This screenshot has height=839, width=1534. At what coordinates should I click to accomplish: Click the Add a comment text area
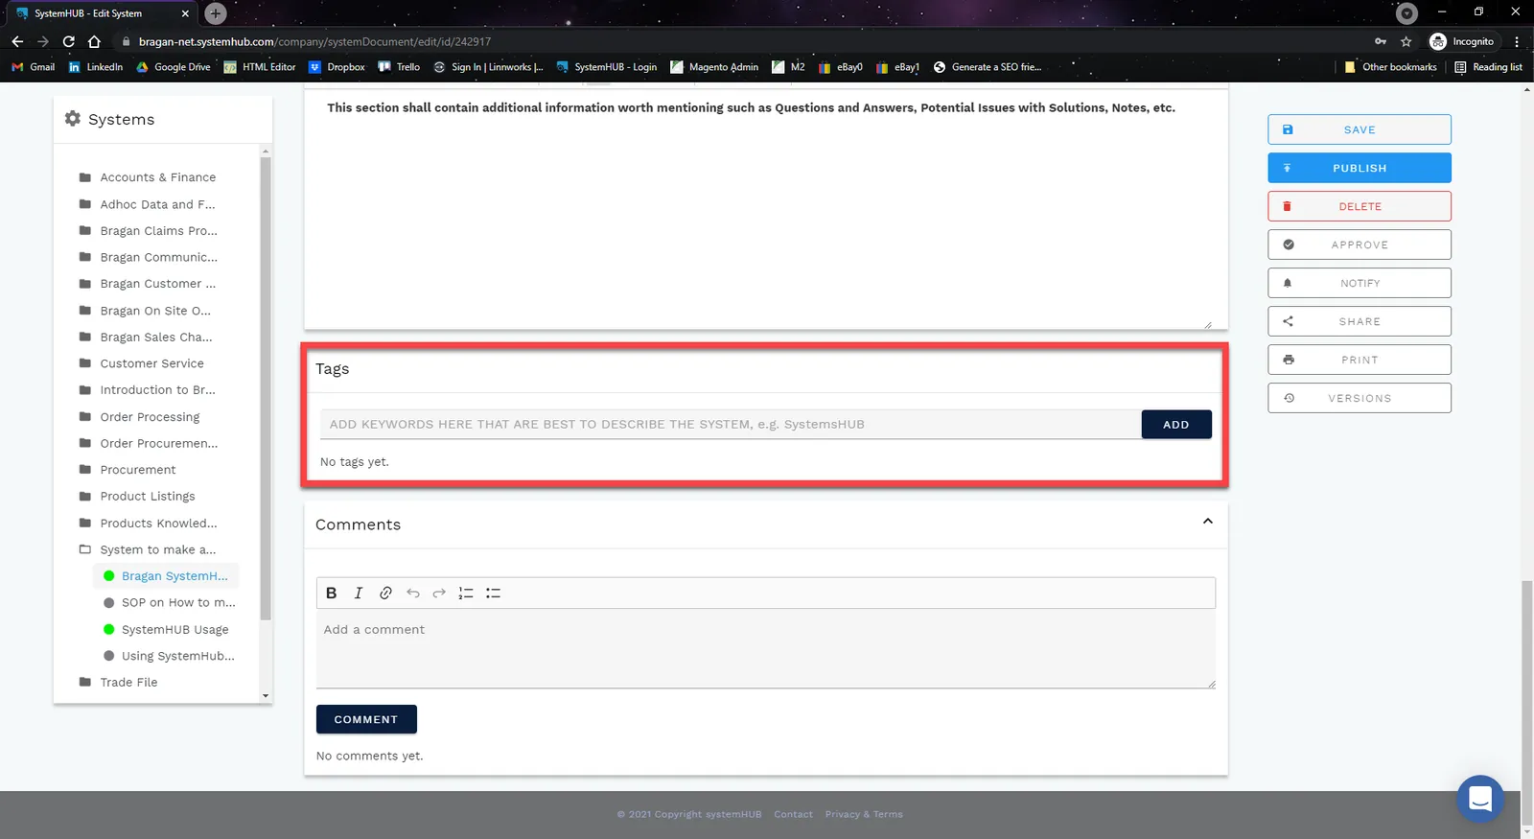(x=765, y=648)
